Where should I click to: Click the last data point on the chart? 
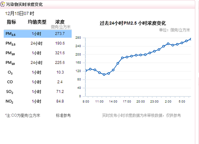click(x=191, y=39)
